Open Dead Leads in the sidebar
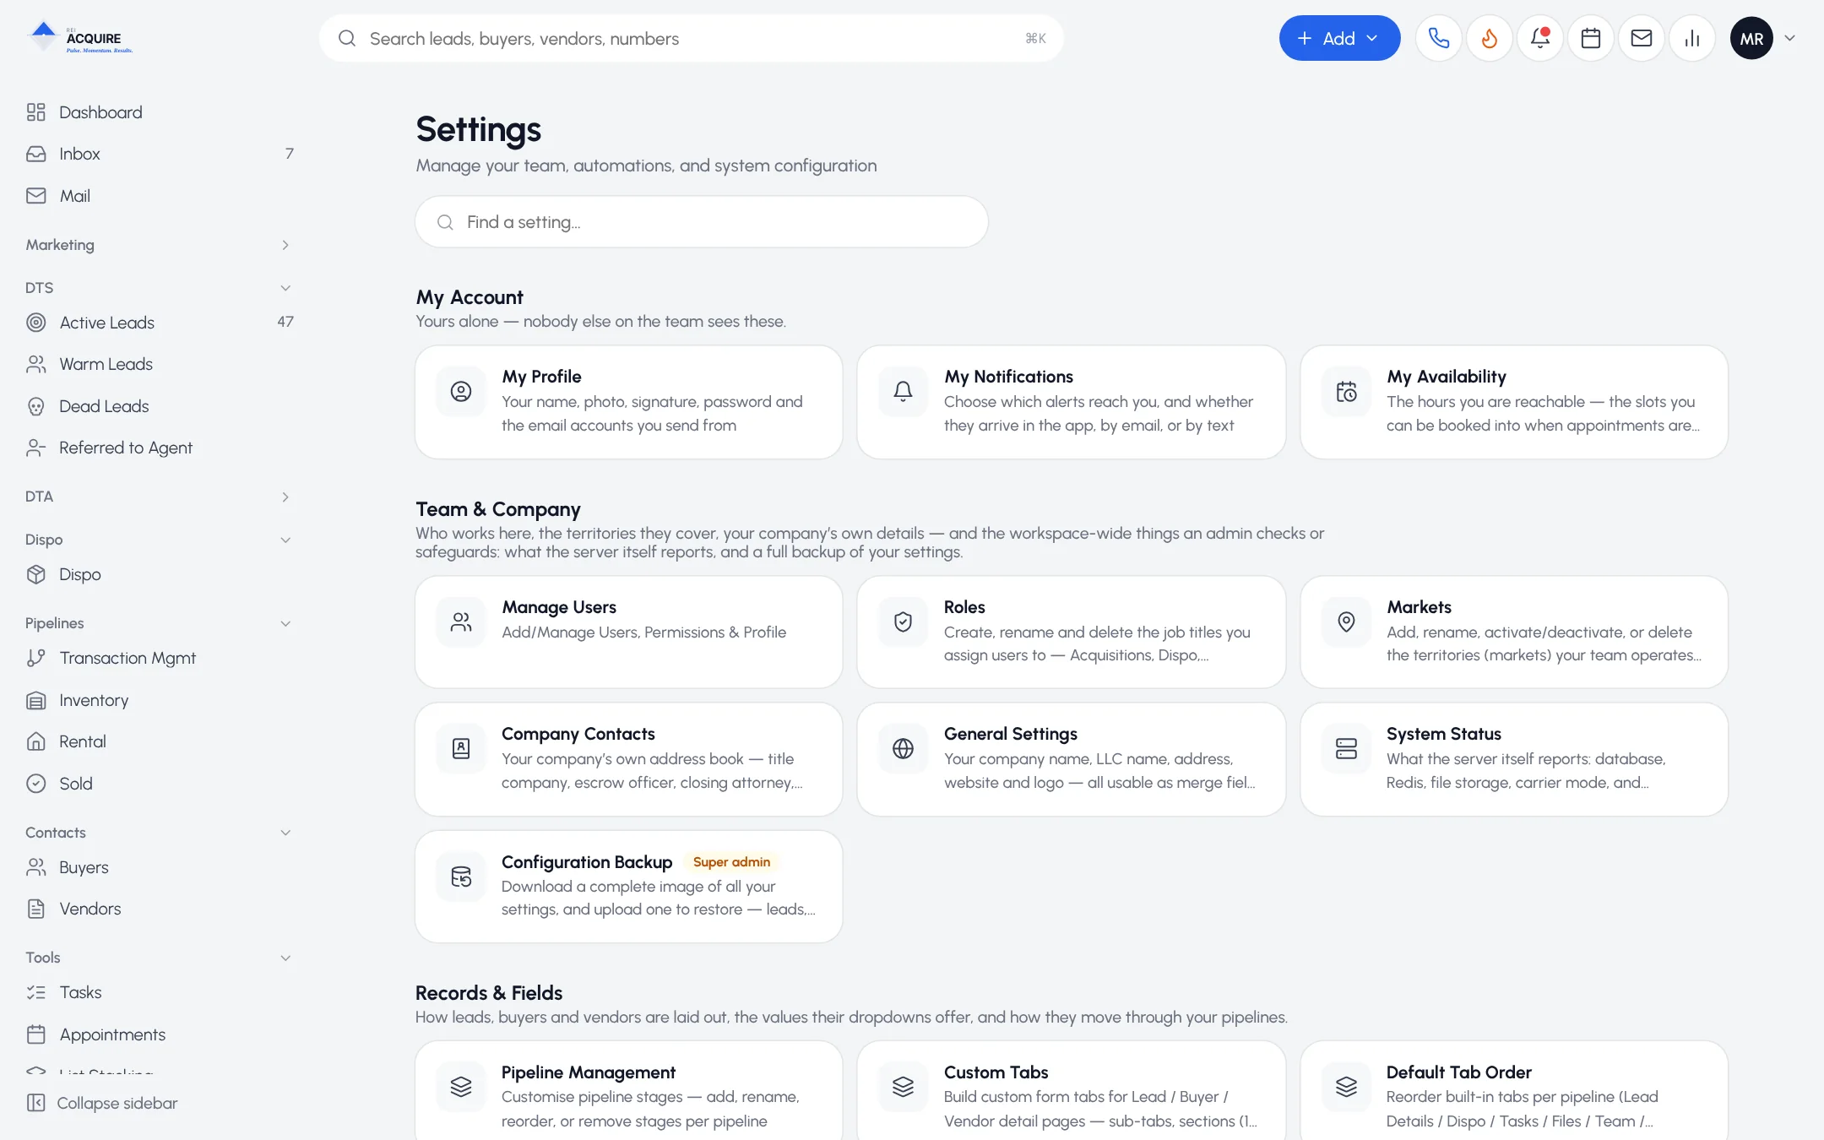 (159, 406)
